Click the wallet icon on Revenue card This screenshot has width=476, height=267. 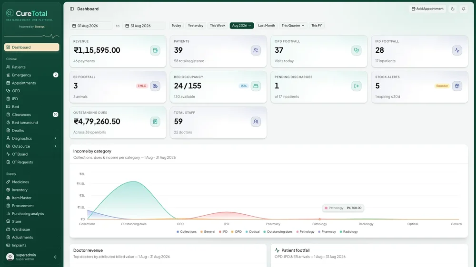(155, 50)
